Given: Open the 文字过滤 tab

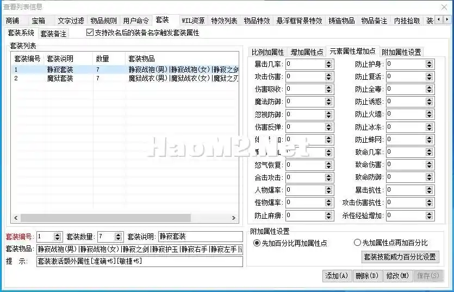Looking at the screenshot, I should pyautogui.click(x=71, y=21).
